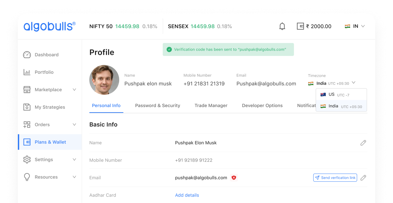Click the Basic Info section heading
The image size is (393, 203).
coord(103,125)
